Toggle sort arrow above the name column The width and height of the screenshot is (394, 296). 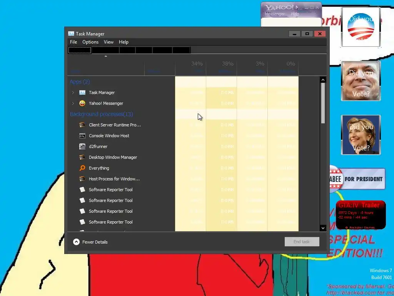tap(106, 56)
